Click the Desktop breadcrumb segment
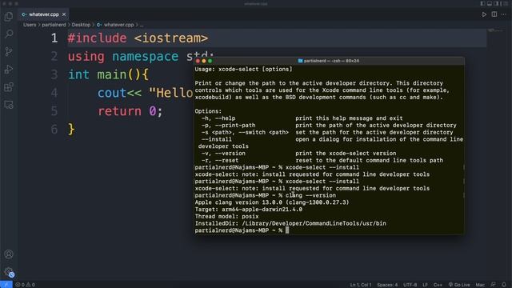This screenshot has height=288, width=512. click(x=81, y=25)
